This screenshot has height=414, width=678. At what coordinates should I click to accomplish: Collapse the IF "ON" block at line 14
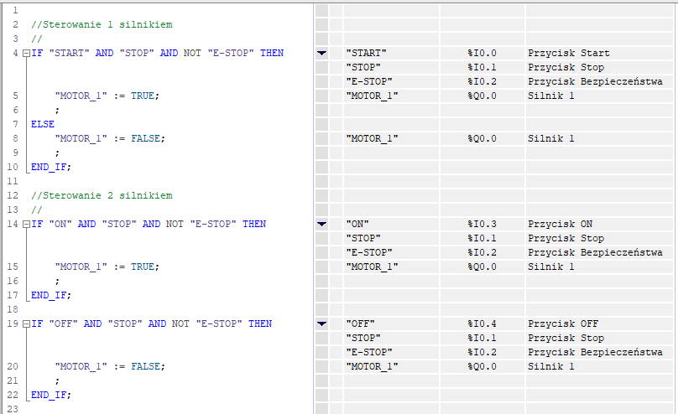[26, 225]
